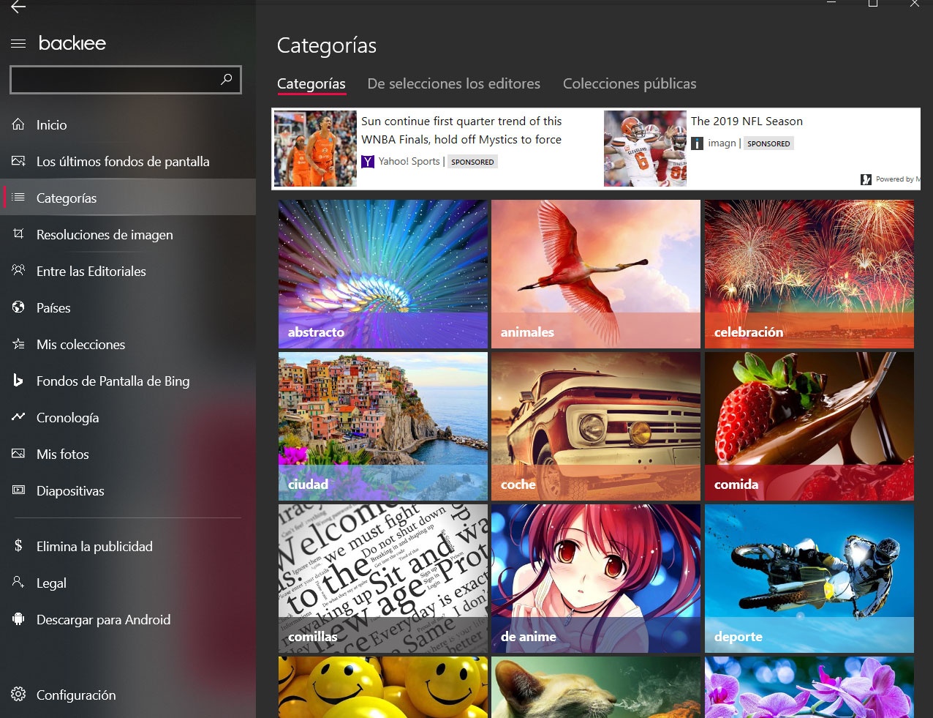Open Inicio in the sidebar
933x718 pixels.
128,124
